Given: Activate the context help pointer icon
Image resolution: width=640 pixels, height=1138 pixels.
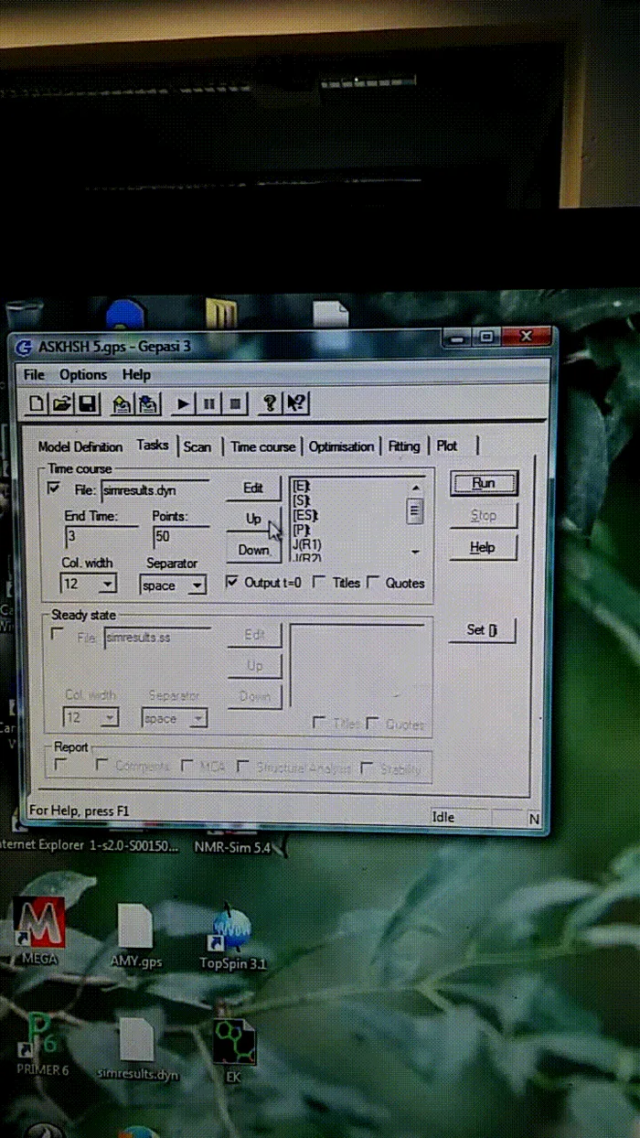Looking at the screenshot, I should pyautogui.click(x=296, y=403).
